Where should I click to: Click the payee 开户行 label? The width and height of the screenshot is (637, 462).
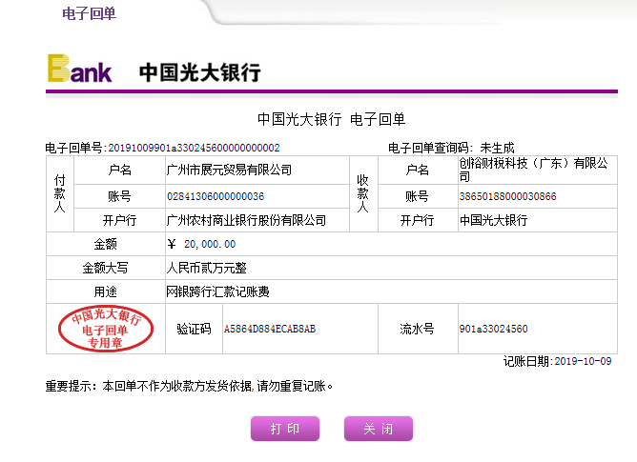click(418, 220)
